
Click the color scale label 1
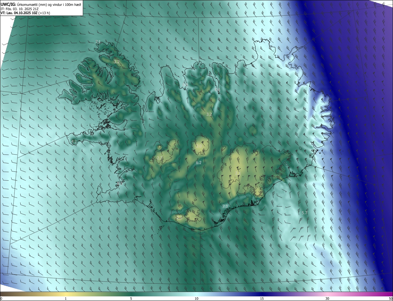point(66,299)
